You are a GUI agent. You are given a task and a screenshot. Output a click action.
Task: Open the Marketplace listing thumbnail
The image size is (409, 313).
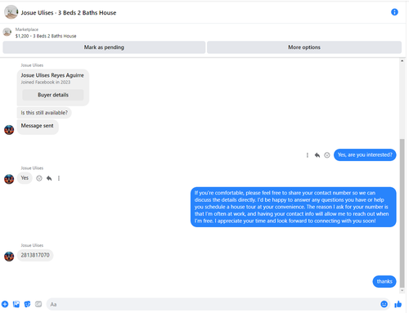7,32
